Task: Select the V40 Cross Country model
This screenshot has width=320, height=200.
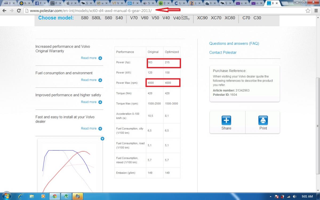Action: tap(181, 18)
